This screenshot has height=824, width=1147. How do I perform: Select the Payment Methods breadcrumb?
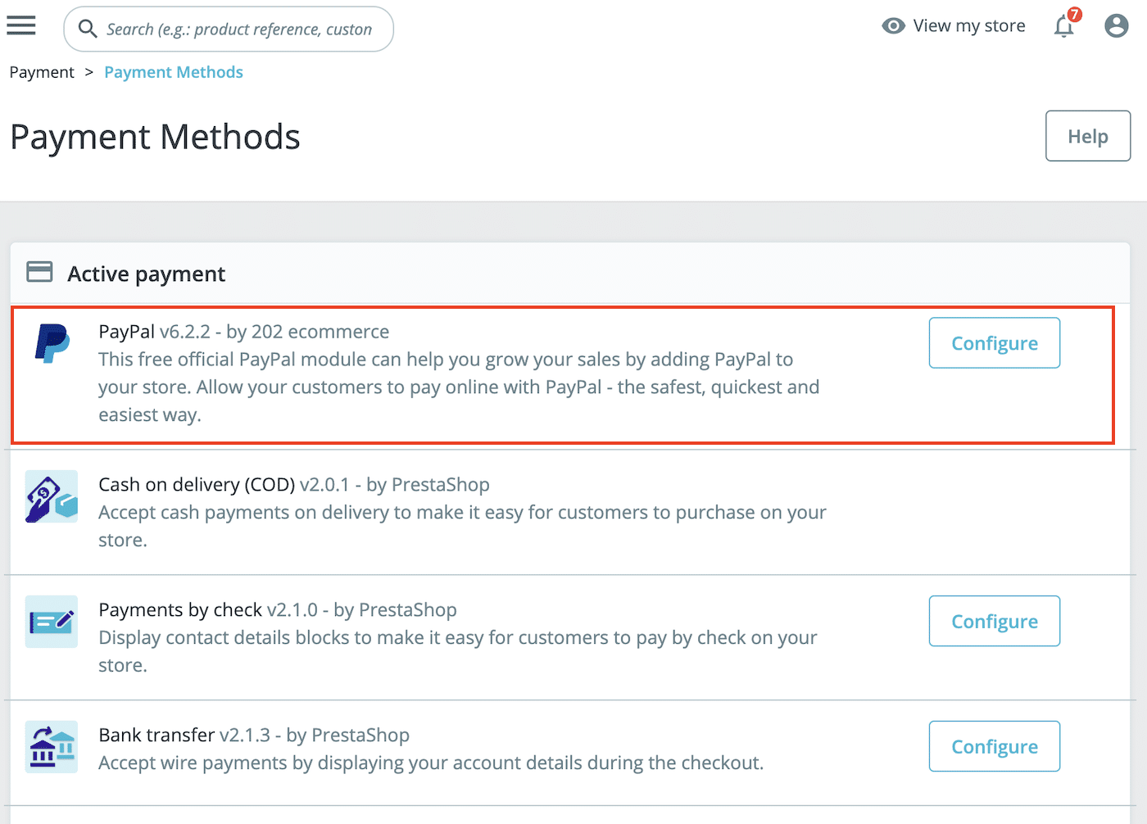pos(173,72)
